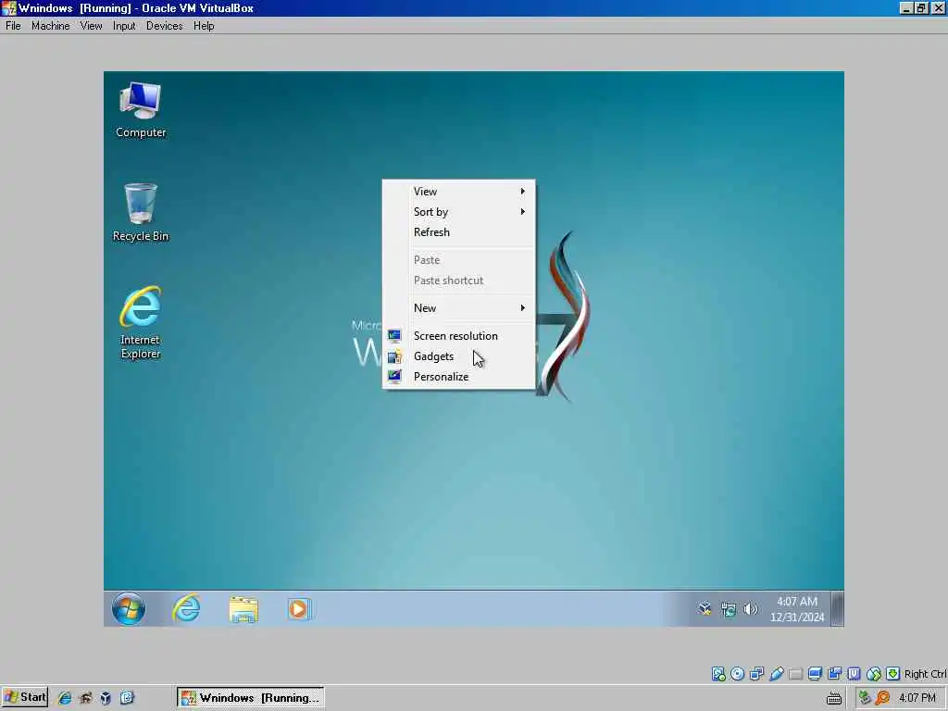
Task: Select the Wnindows [Running] taskbar button
Action: [250, 698]
